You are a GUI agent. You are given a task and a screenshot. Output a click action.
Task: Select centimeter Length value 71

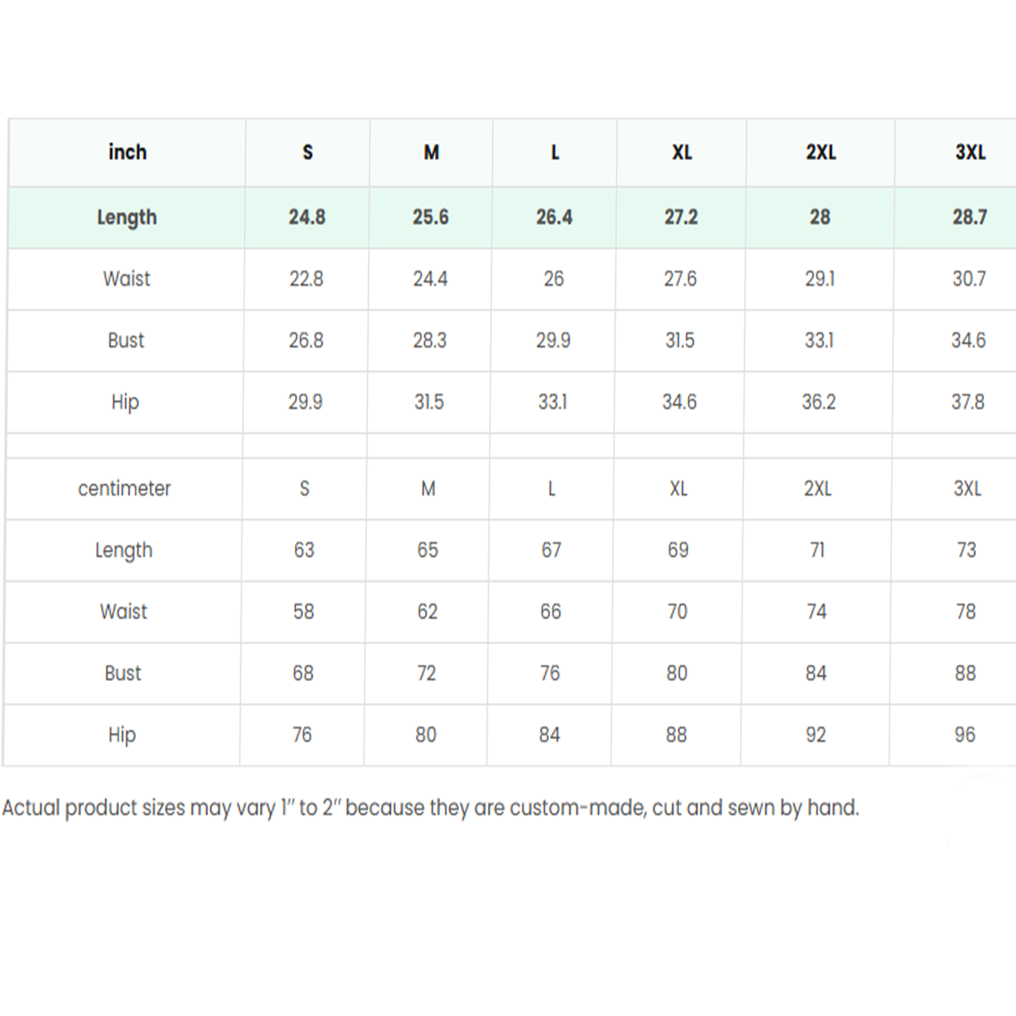817,550
